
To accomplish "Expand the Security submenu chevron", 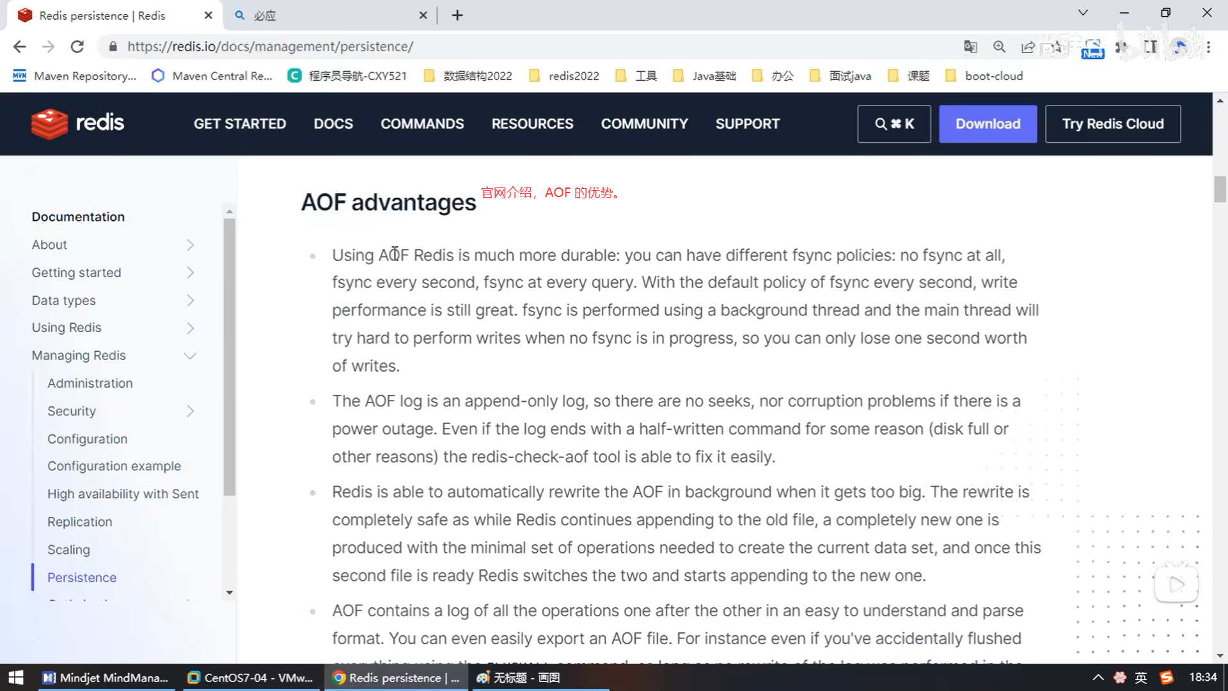I will pos(190,411).
